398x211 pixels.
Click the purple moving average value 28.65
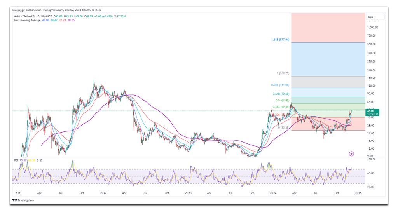point(71,20)
